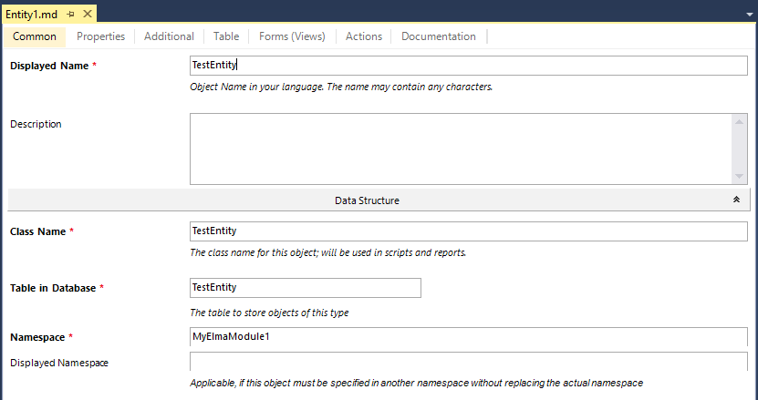Focus the empty Displayed Namespace field
Image resolution: width=758 pixels, height=400 pixels.
tap(468, 362)
